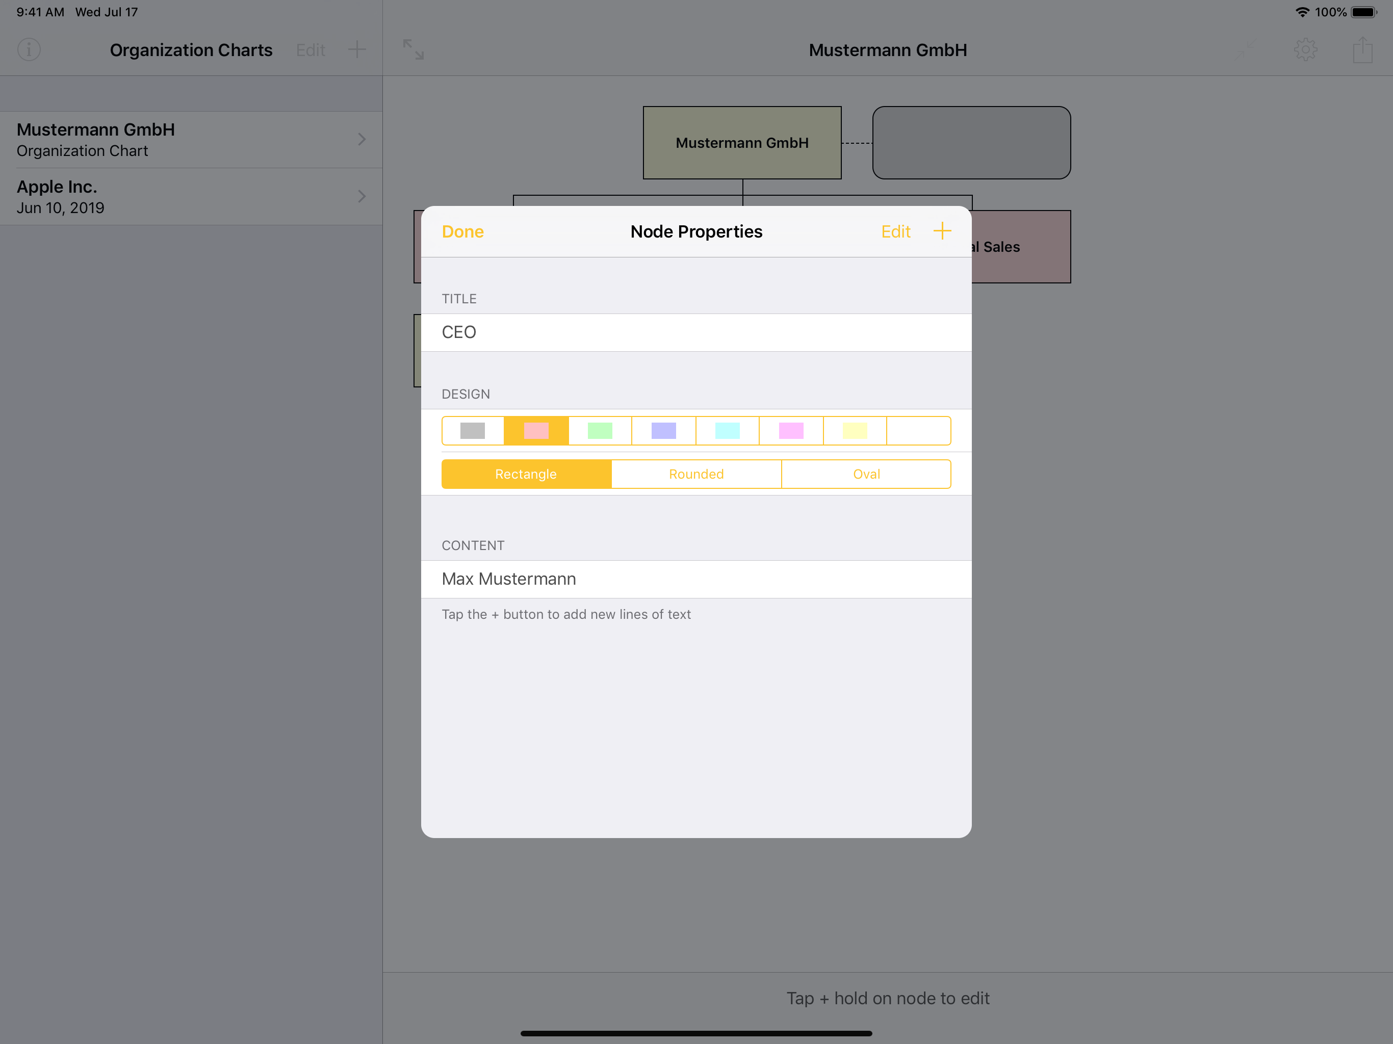Screen dimensions: 1393x1044
Task: Tap the 'Tap + hold on node to edit' hint
Action: (888, 999)
